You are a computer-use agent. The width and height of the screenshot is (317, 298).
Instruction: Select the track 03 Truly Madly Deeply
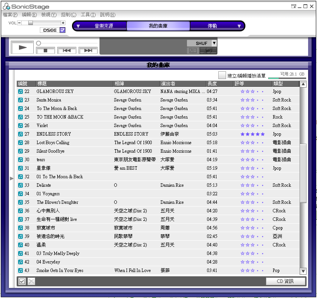pos(58,253)
